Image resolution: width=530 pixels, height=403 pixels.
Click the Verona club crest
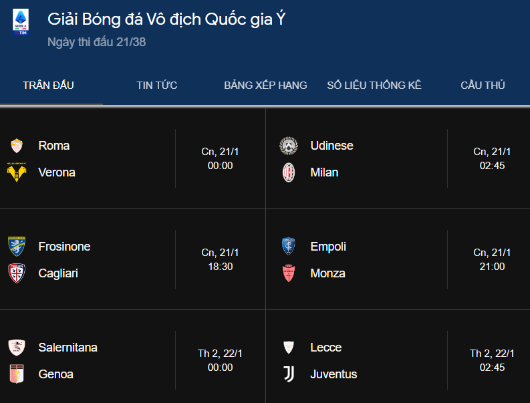coord(17,172)
